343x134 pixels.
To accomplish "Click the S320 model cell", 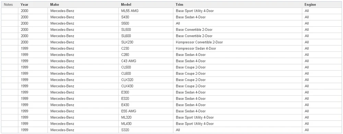I will pyautogui.click(x=146, y=130).
